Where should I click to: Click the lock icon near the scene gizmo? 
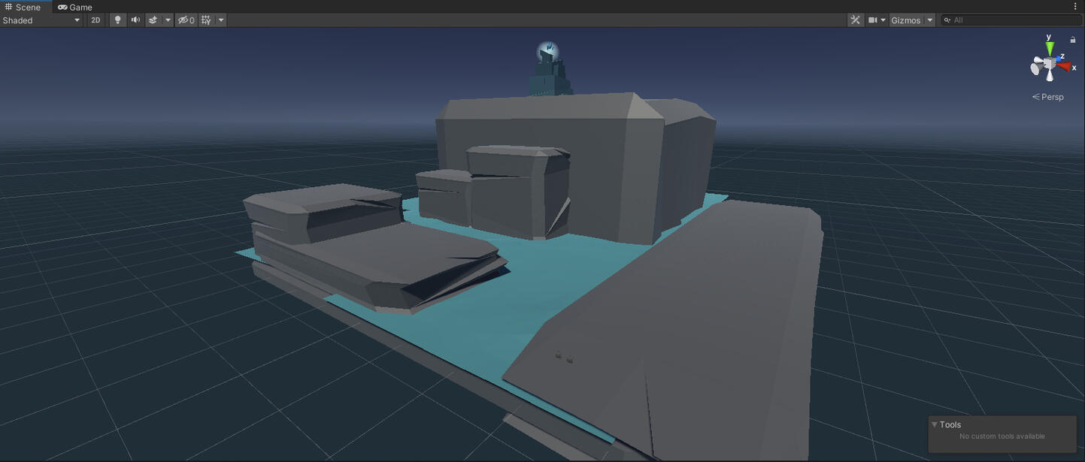coord(1073,38)
